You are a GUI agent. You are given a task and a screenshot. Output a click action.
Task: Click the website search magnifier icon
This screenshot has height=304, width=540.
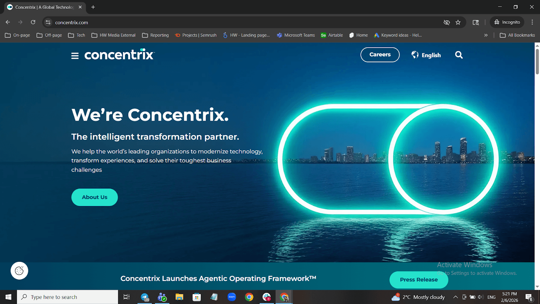tap(459, 55)
